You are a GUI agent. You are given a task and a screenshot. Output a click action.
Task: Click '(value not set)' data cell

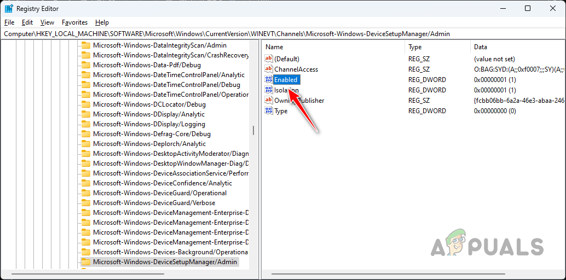(x=494, y=59)
